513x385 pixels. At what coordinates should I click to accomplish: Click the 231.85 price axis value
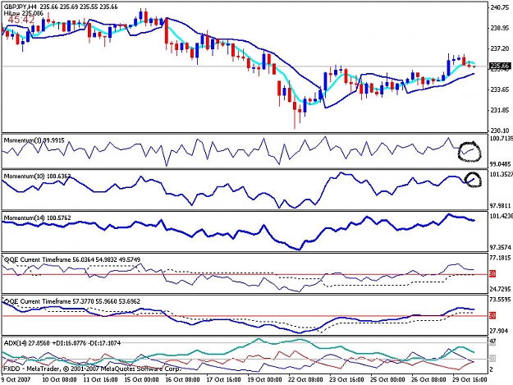point(500,110)
